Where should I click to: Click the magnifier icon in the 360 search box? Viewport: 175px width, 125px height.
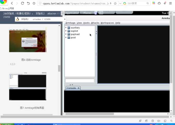click(148, 3)
